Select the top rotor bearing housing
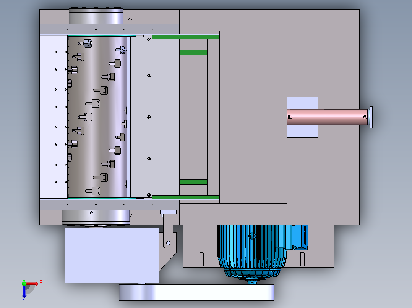The height and width of the screenshot is (308, 412). pos(96,16)
